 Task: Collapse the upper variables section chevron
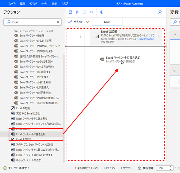175,35
